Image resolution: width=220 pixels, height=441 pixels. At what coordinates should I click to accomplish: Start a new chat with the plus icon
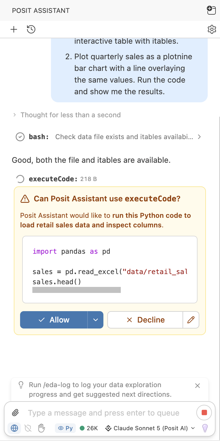pyautogui.click(x=14, y=29)
